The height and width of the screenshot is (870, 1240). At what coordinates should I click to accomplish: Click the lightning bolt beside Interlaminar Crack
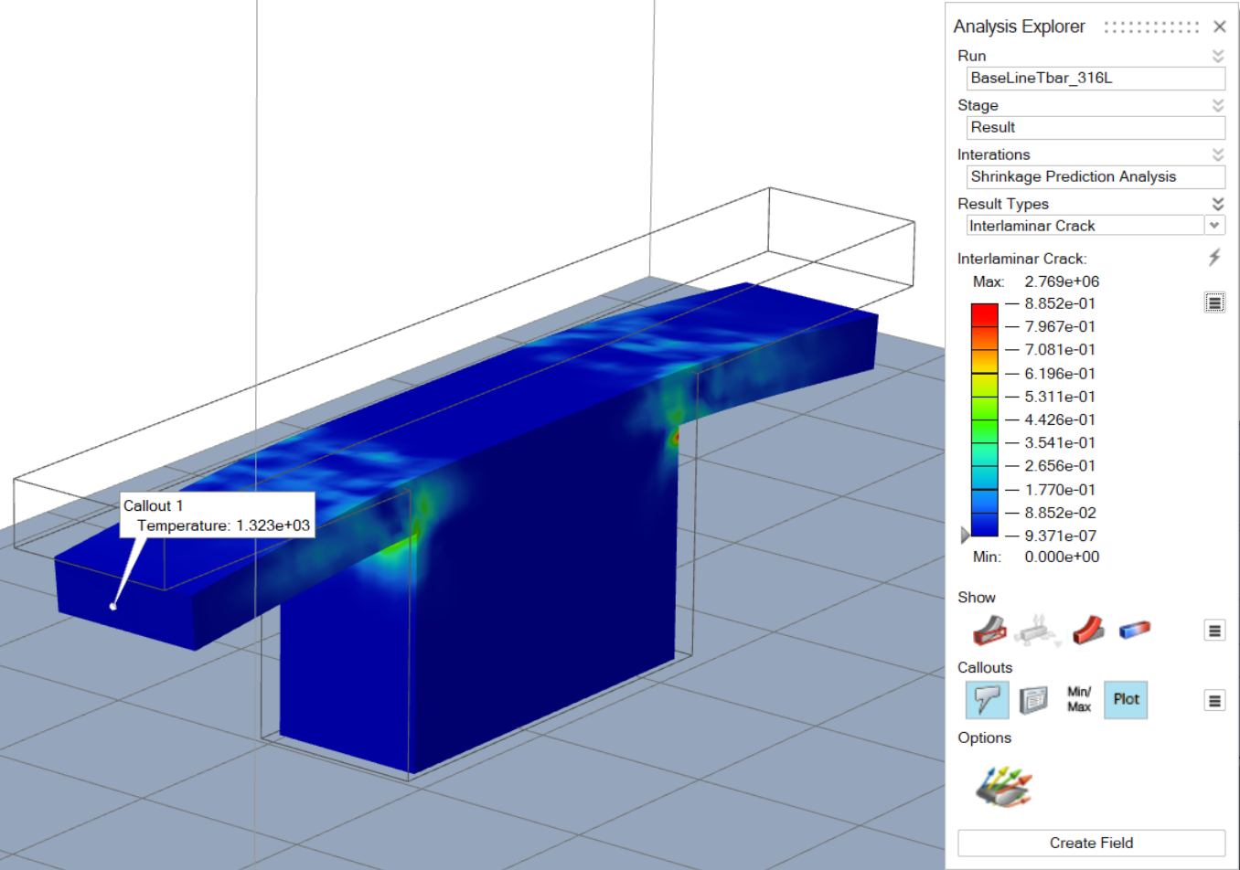[x=1214, y=258]
